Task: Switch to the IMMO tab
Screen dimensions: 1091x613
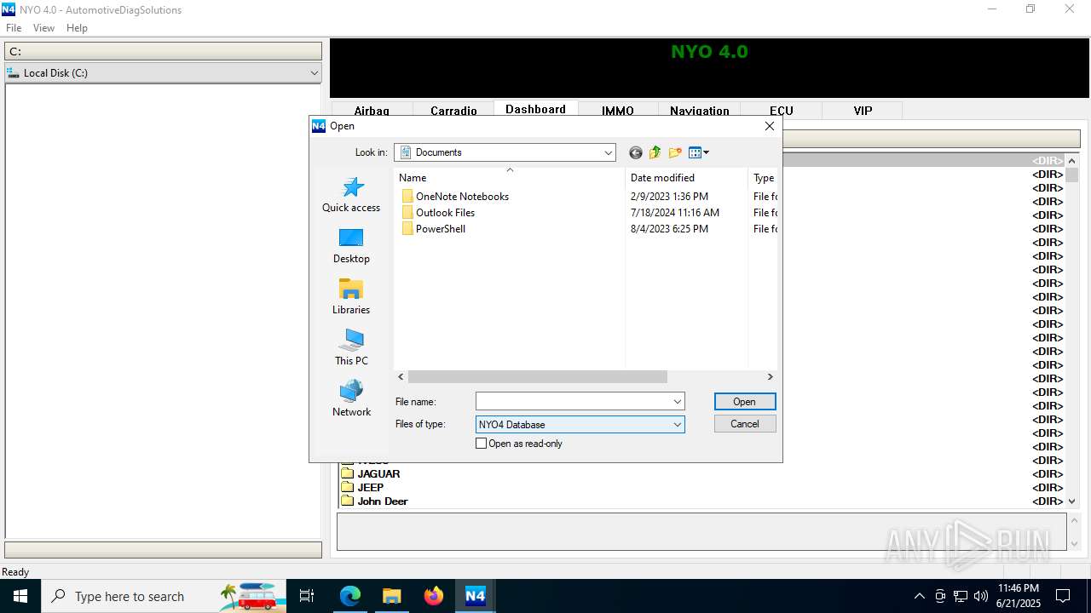Action: coord(618,111)
